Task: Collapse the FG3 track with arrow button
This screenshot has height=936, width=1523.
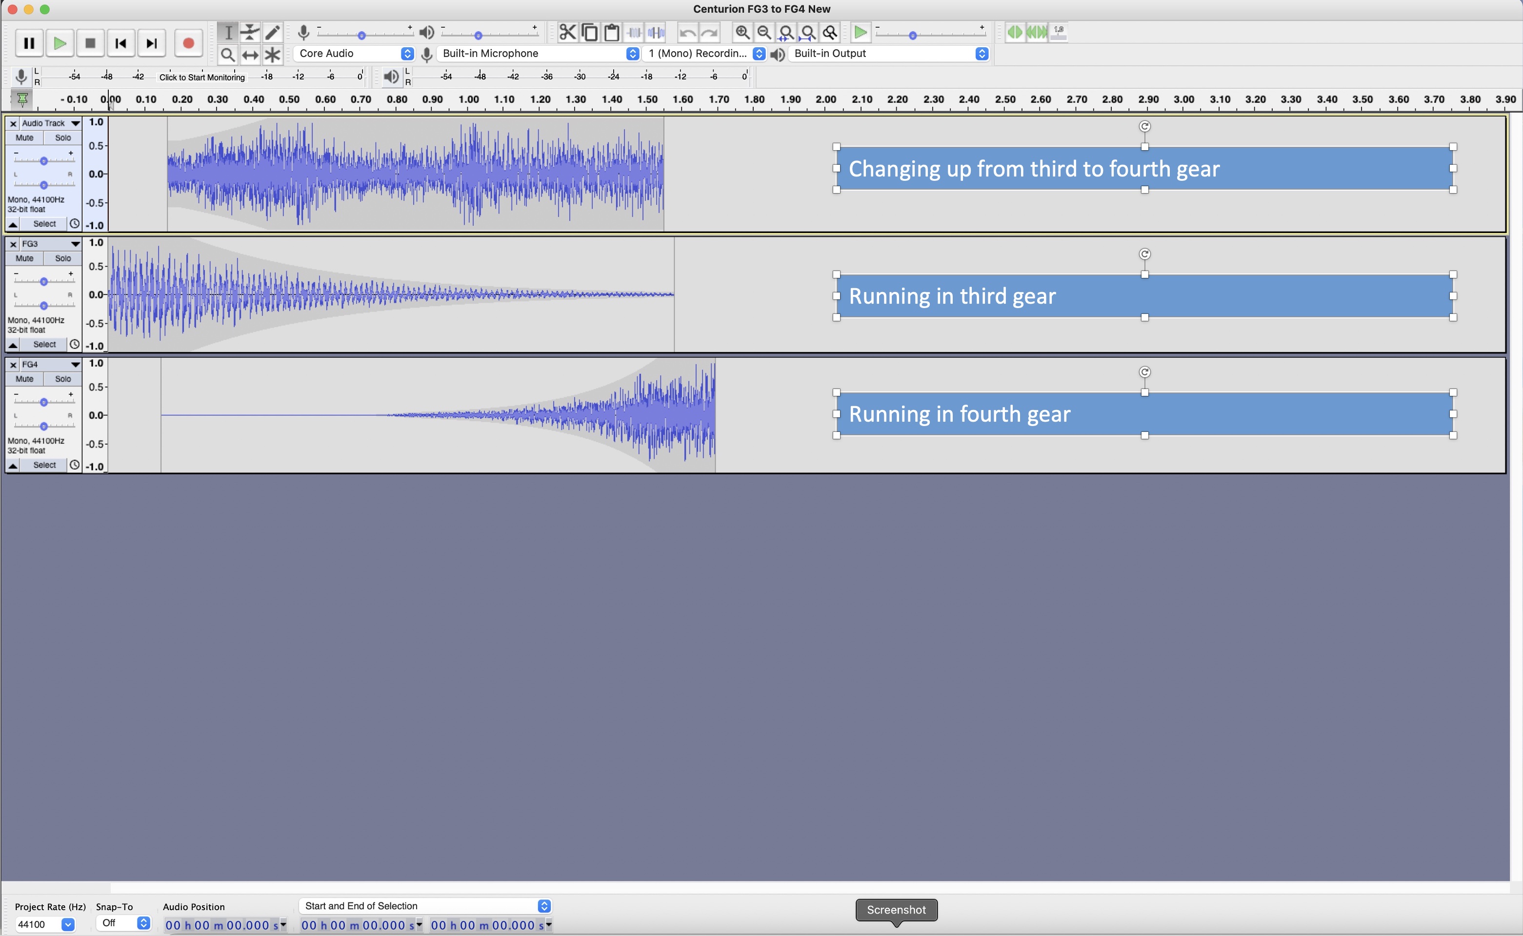Action: pyautogui.click(x=13, y=345)
